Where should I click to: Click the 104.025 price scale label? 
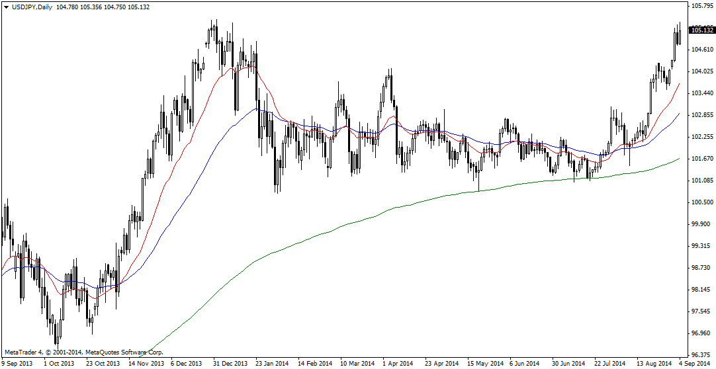point(702,71)
